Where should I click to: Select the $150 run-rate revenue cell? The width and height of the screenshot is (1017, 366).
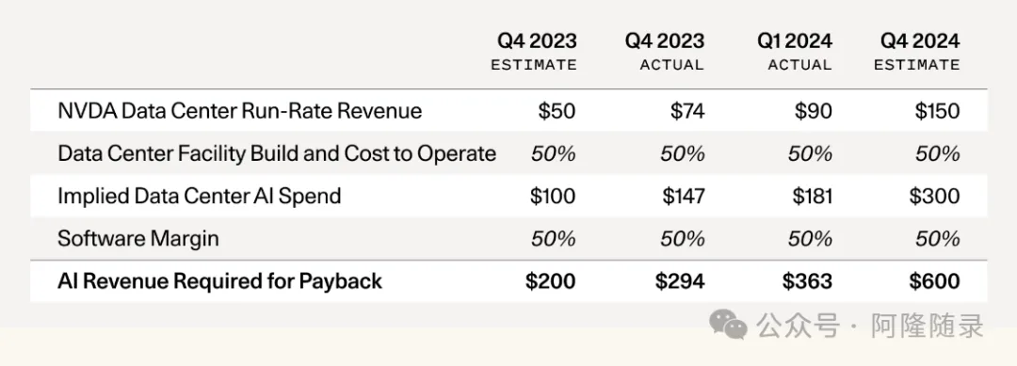point(937,111)
